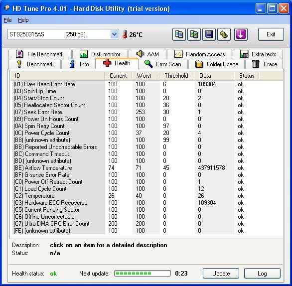This screenshot has height=286, width=292.
Task: Click the 0:23 countdown timer
Action: coord(181,274)
